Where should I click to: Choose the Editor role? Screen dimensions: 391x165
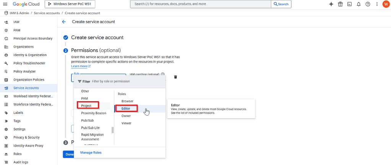coord(126,108)
